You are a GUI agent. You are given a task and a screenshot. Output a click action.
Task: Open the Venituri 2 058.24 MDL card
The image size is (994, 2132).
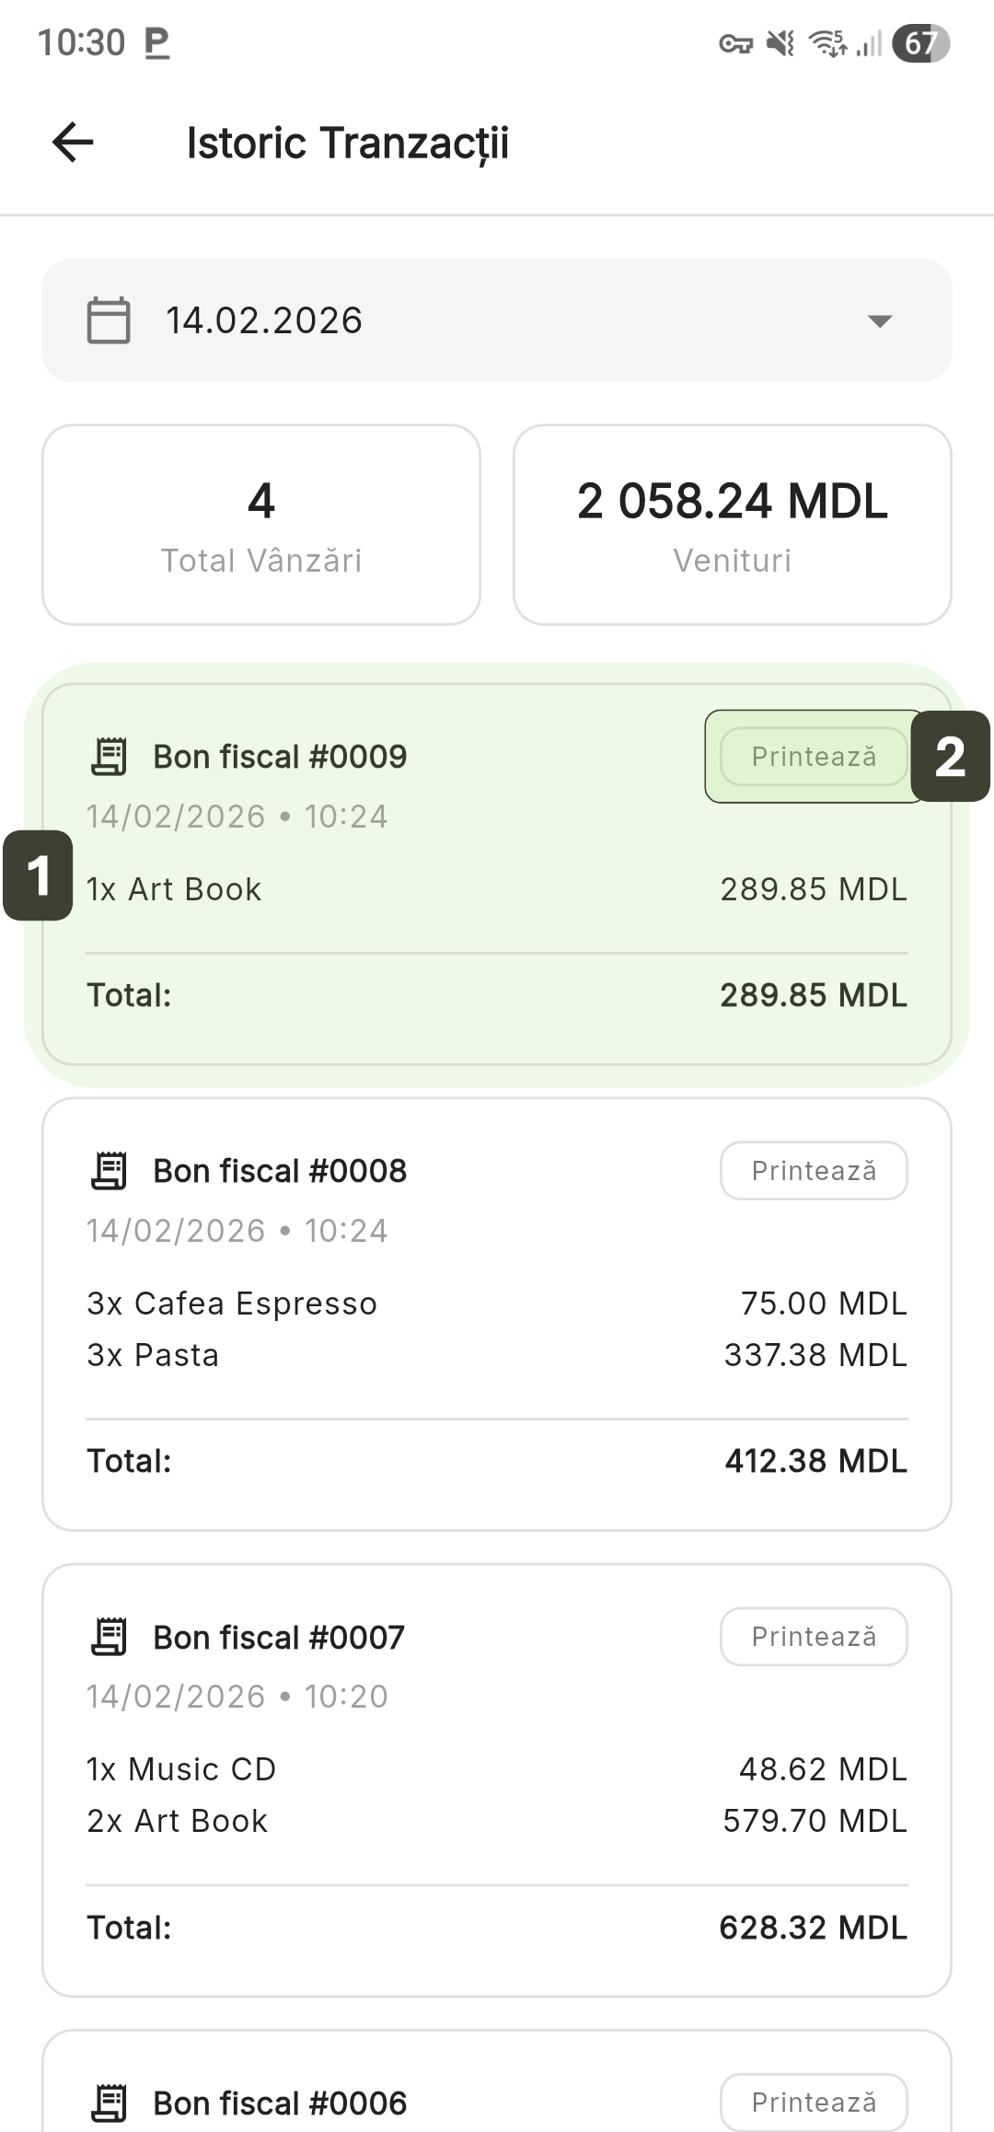[x=733, y=525]
